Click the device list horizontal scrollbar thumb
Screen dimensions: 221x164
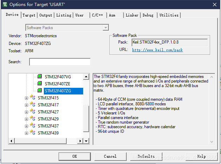pyautogui.click(x=40, y=141)
